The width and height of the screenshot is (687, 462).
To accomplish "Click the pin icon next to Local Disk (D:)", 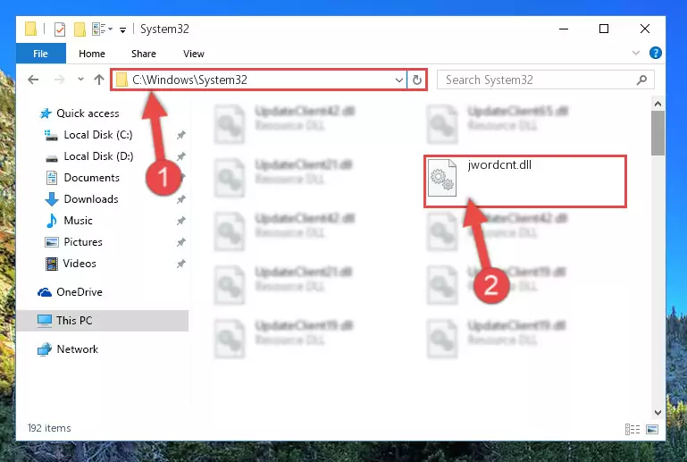I will pos(181,156).
